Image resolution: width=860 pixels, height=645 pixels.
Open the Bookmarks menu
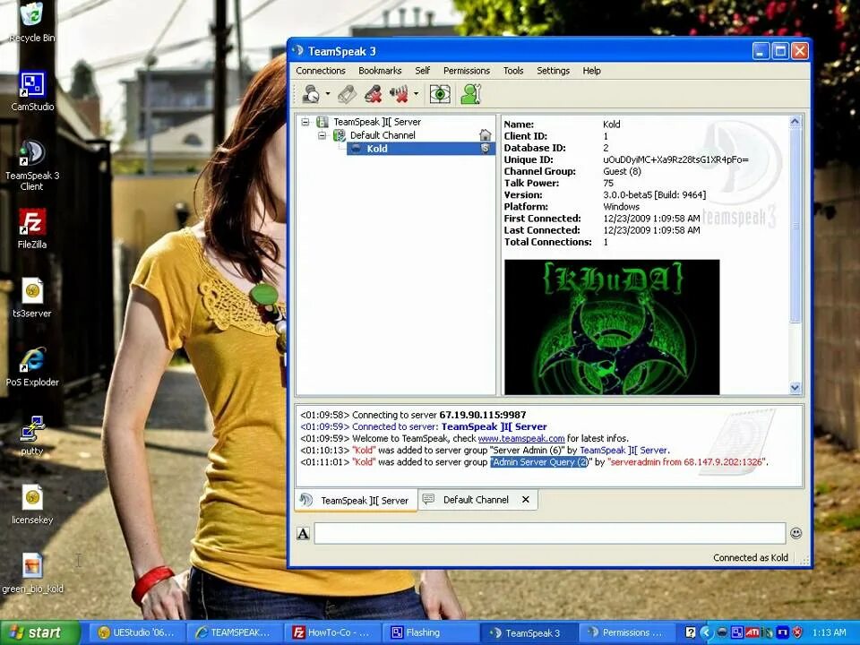pyautogui.click(x=380, y=71)
